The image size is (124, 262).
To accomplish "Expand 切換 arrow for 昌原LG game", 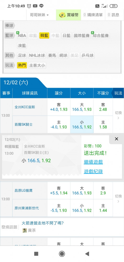I will pos(118,199).
